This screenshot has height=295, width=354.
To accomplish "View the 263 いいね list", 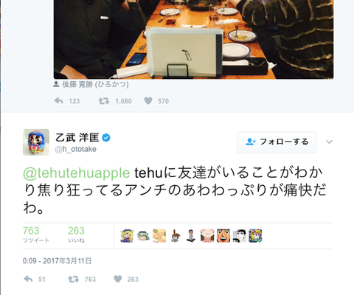I will pos(76,235).
